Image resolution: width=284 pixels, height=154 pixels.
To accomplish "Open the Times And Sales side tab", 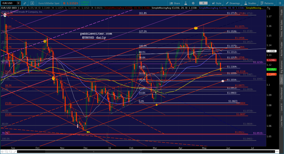I will point(282,29).
